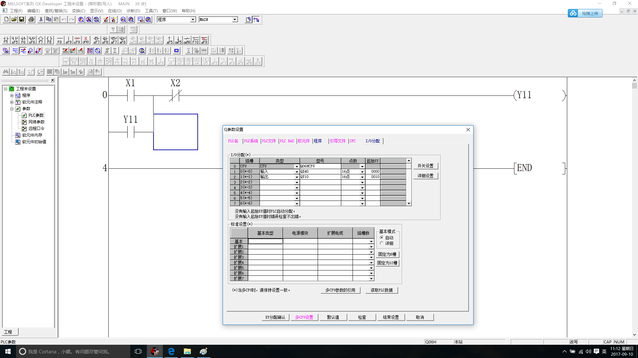The width and height of the screenshot is (638, 358).
Task: Click the F5 normally-open contact icon
Action: (6, 40)
